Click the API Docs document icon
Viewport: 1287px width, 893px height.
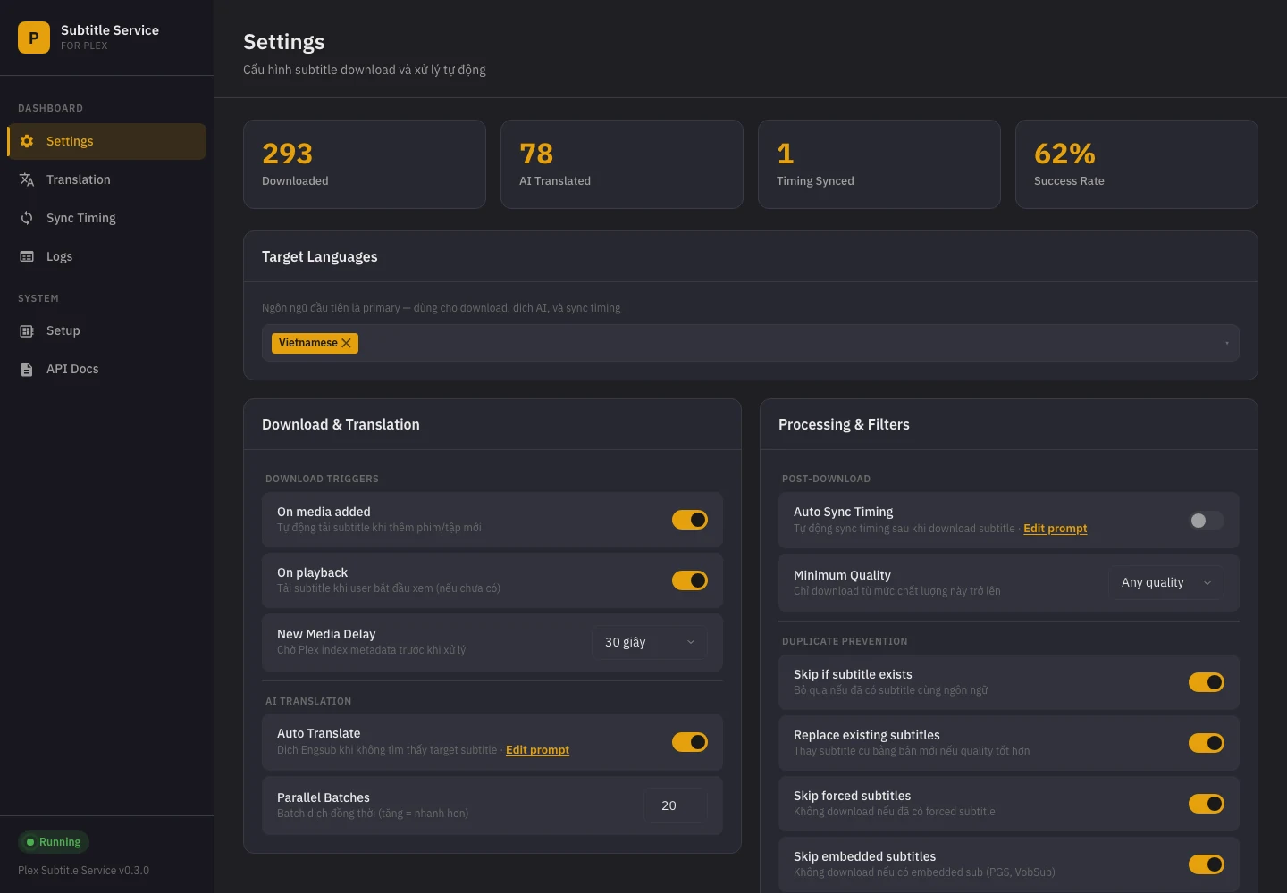[27, 369]
